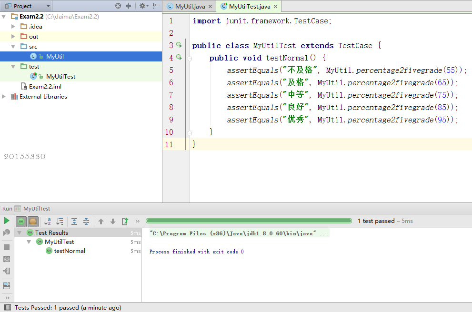This screenshot has height=312, width=472.
Task: Select Test Results root row
Action: [78, 233]
